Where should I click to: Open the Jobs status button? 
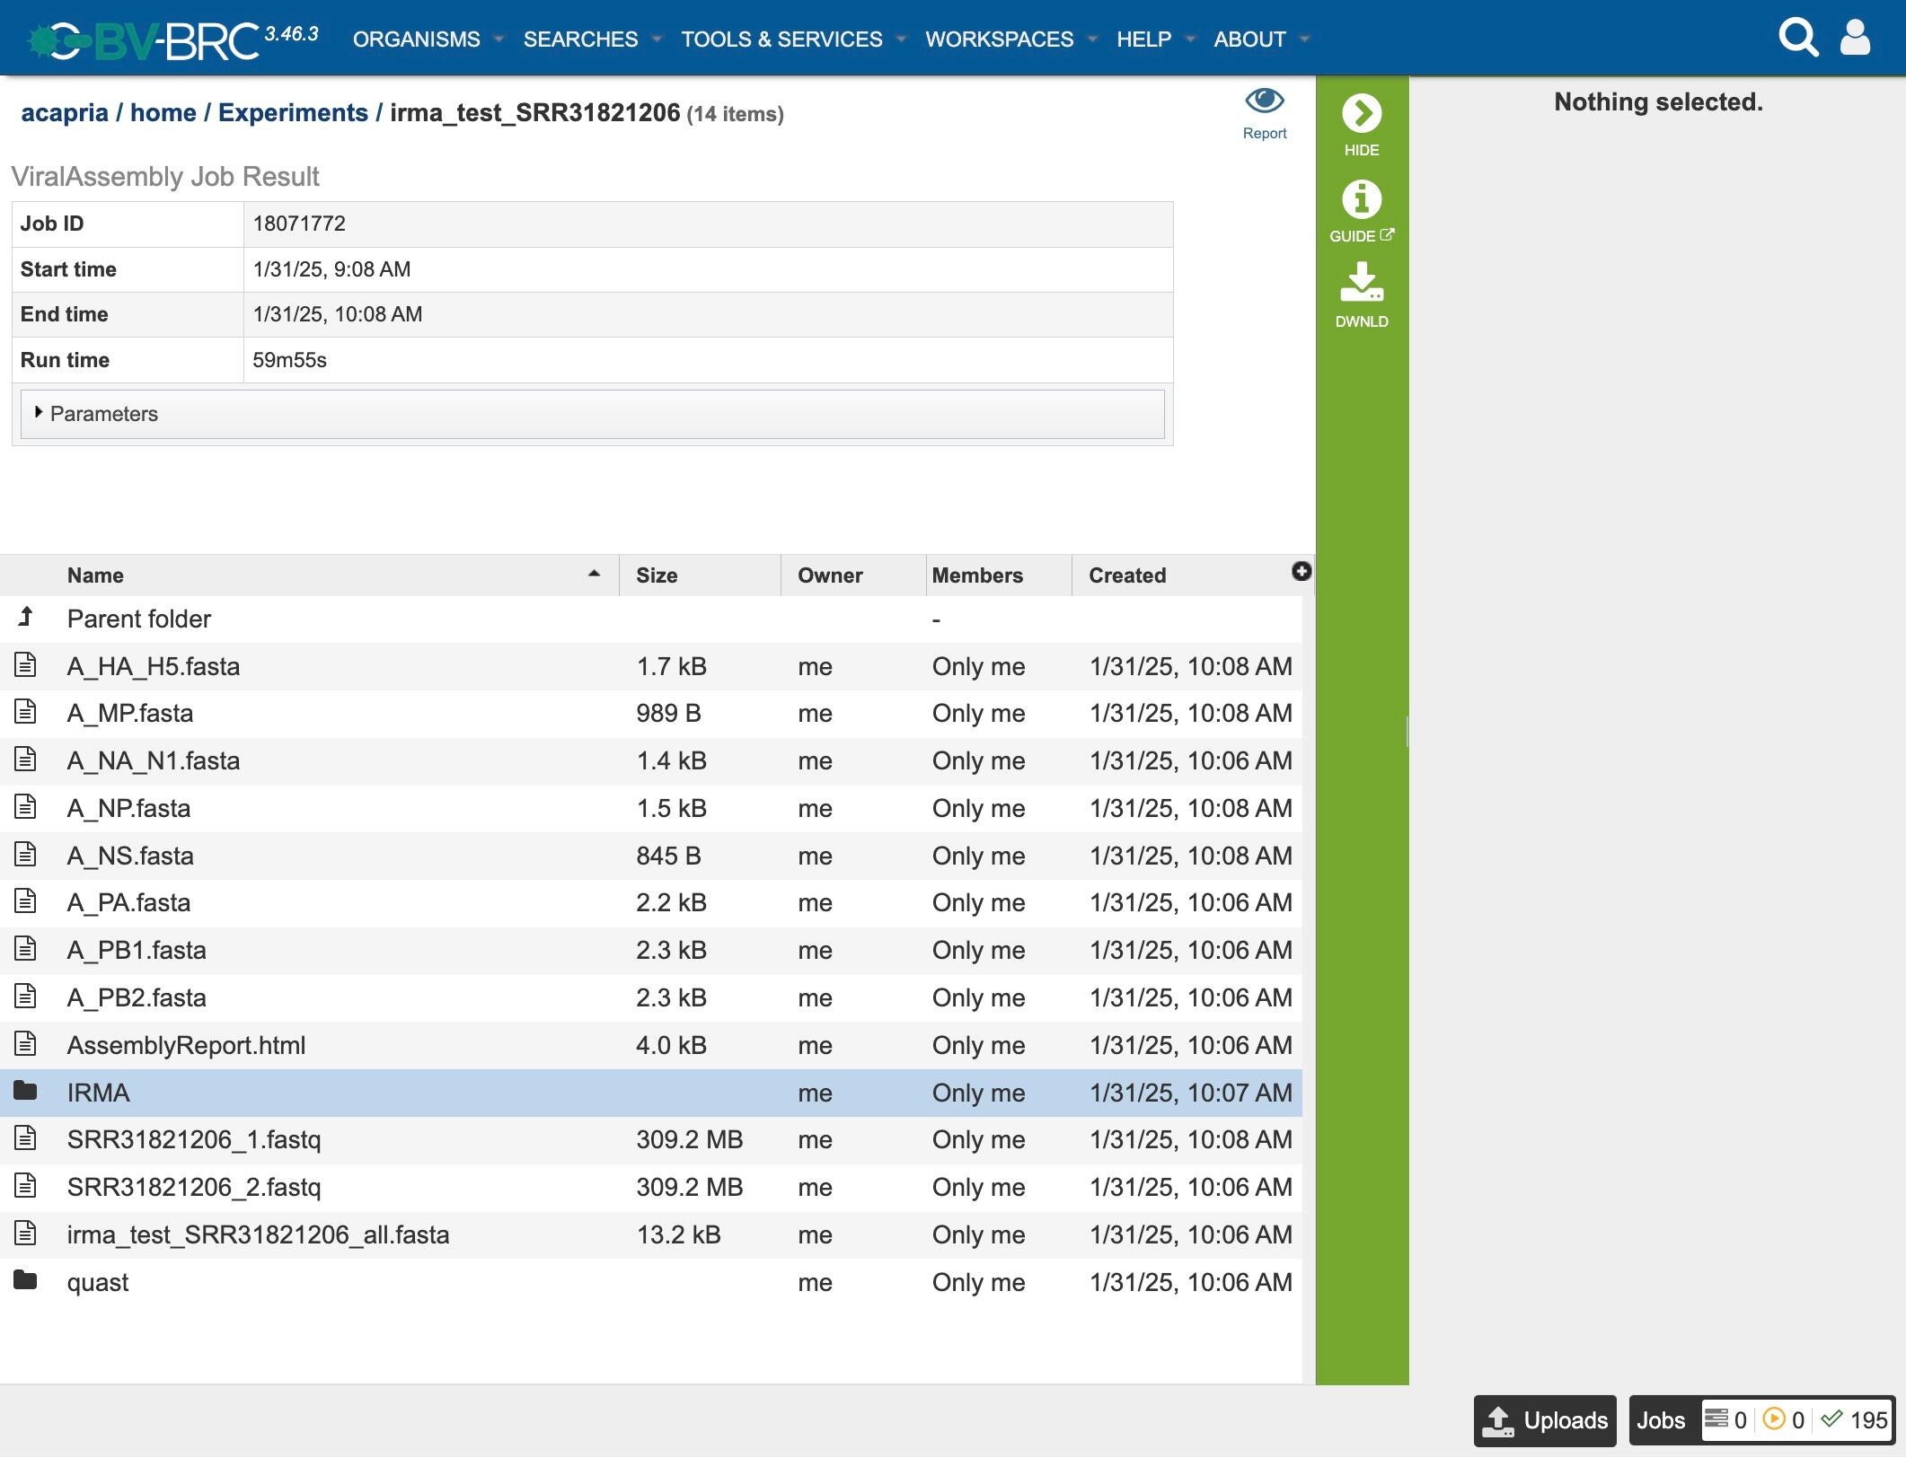coord(1660,1420)
